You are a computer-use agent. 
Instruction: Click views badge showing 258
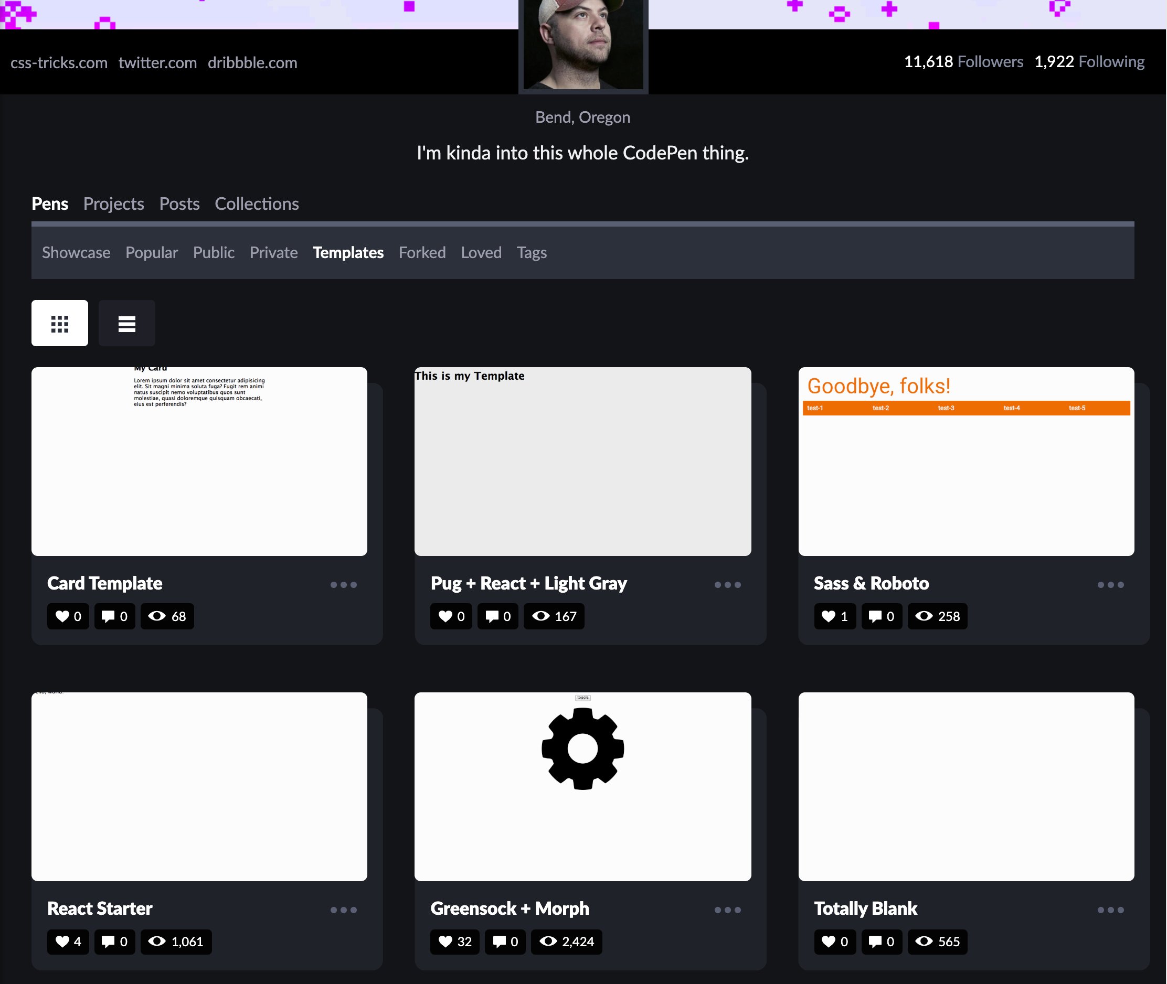click(938, 616)
